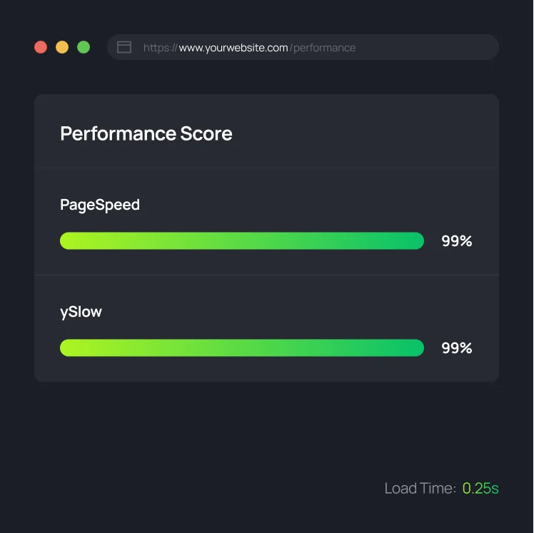The height and width of the screenshot is (533, 534).
Task: Click the ySlow 99% value
Action: click(457, 348)
